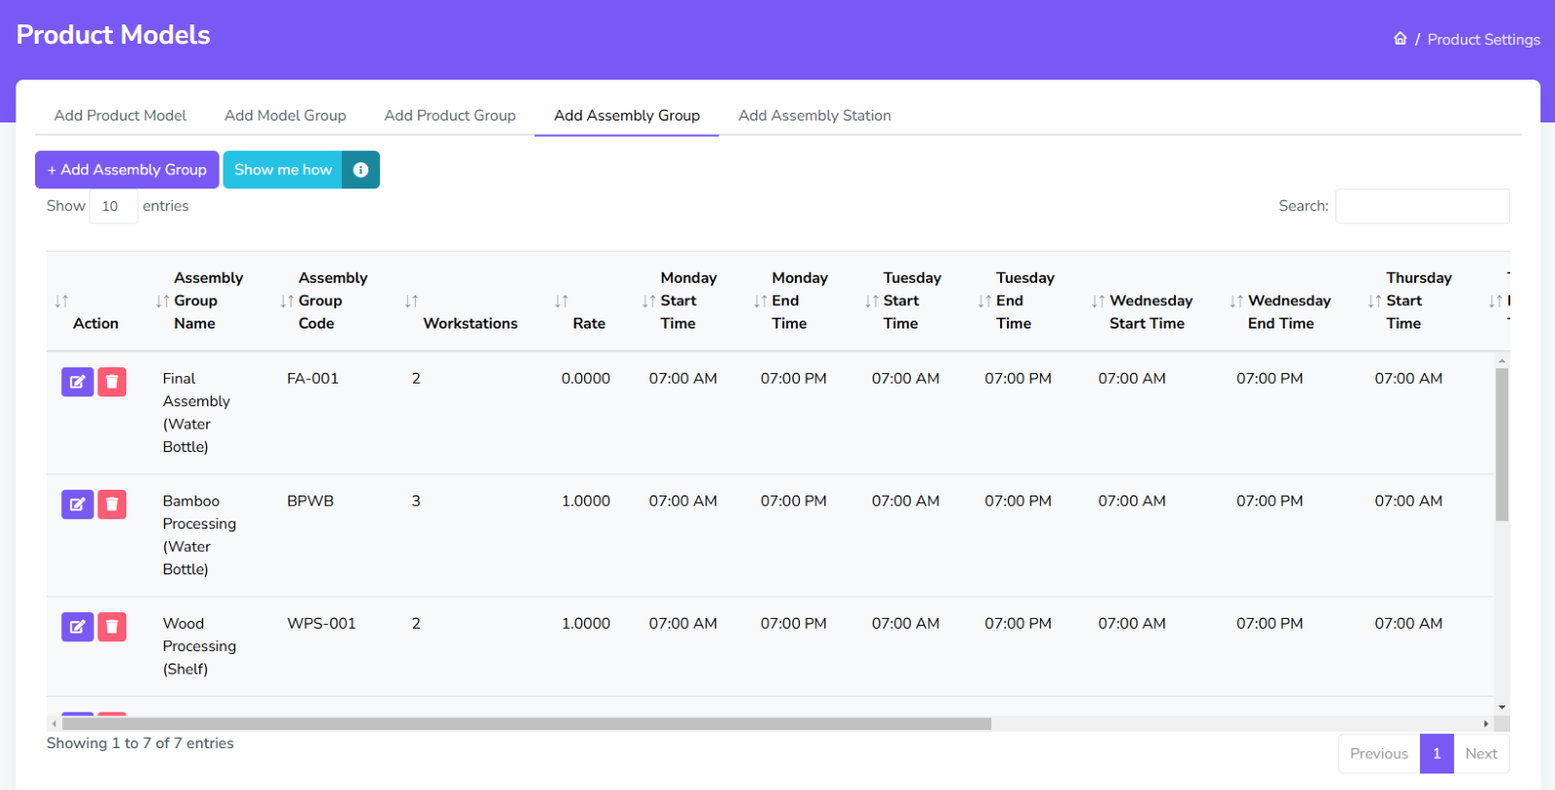Click the info icon beside Show me how

click(x=361, y=170)
